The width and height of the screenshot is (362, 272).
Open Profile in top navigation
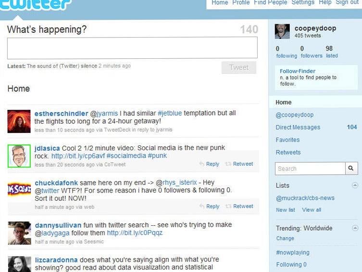coord(241,2)
